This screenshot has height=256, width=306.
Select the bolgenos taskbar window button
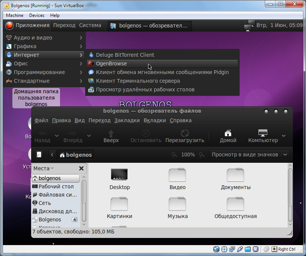(x=150, y=26)
